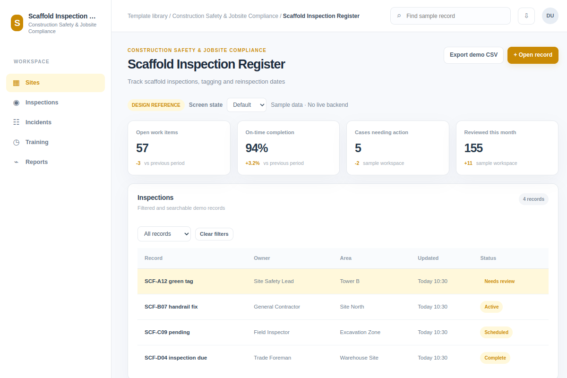Click Today 10:30 in SCF-D04 row
567x378 pixels.
432,358
